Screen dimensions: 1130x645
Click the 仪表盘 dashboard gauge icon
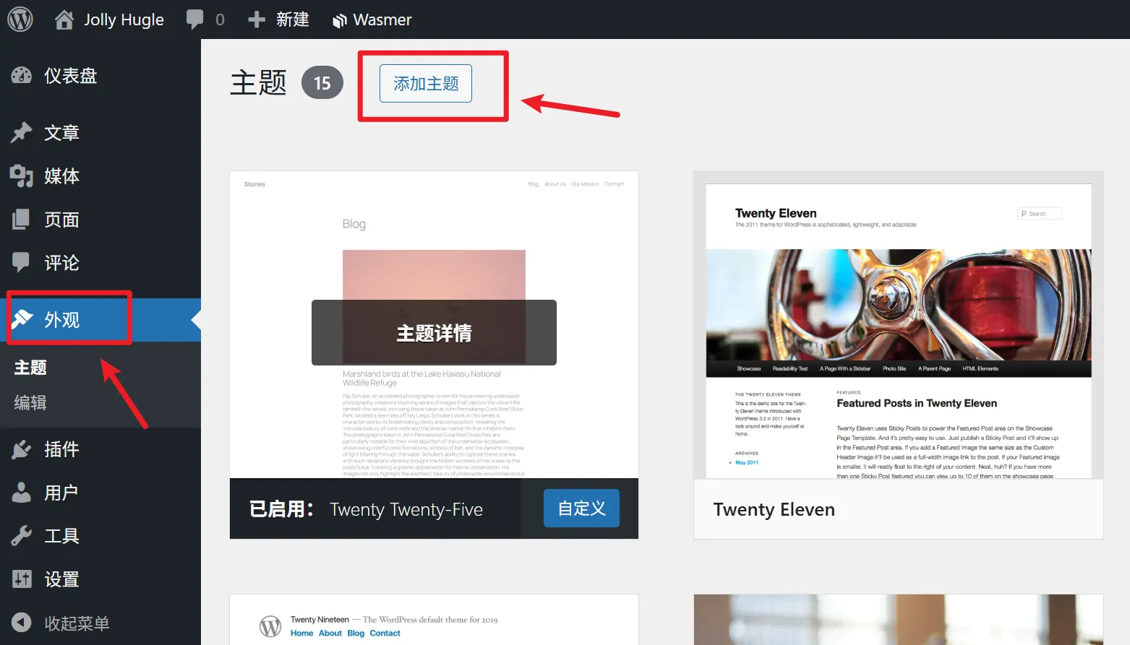coord(22,75)
